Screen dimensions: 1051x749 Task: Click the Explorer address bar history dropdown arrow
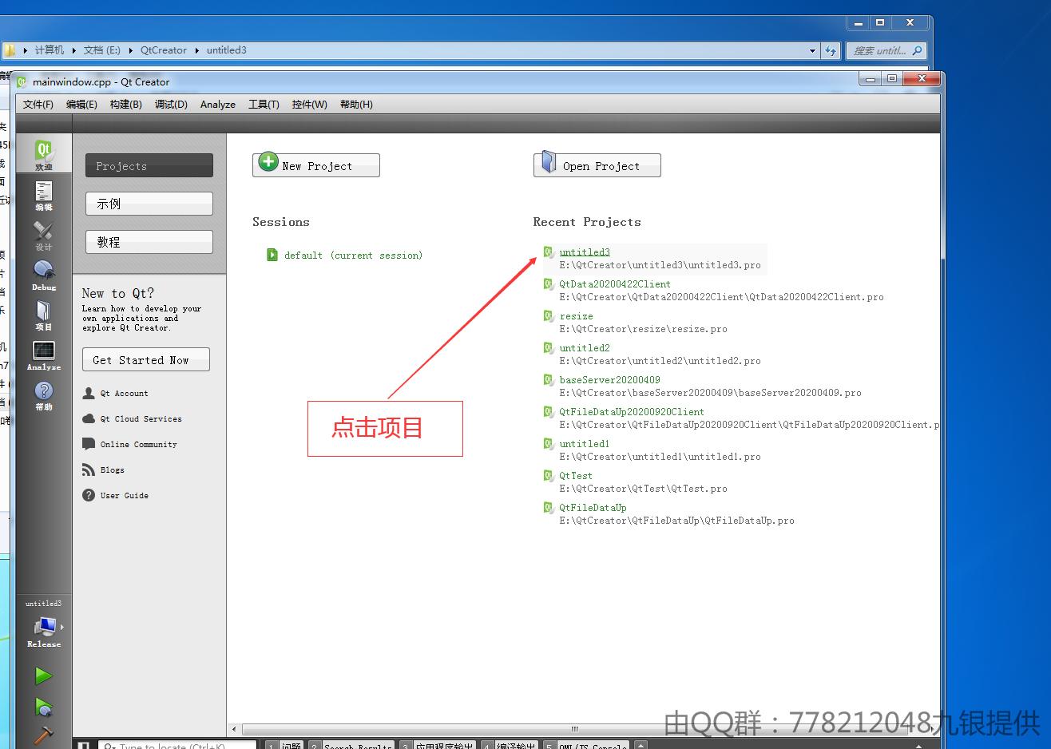pyautogui.click(x=813, y=50)
